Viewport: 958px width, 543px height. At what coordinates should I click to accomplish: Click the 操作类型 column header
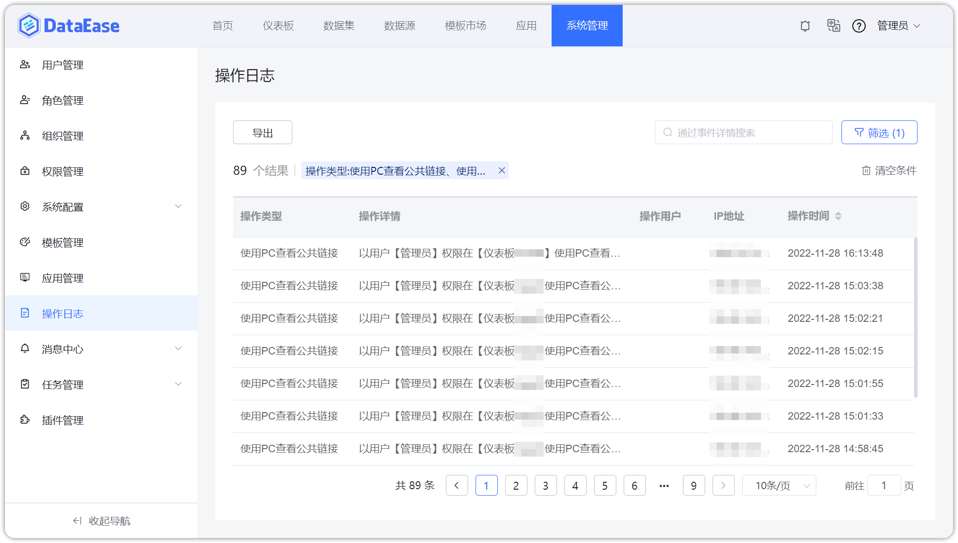pyautogui.click(x=261, y=216)
